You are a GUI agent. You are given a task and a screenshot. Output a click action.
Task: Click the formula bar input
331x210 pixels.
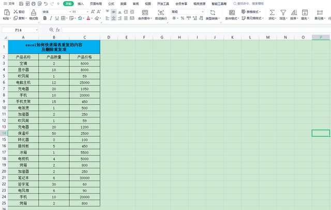pyautogui.click(x=197, y=30)
